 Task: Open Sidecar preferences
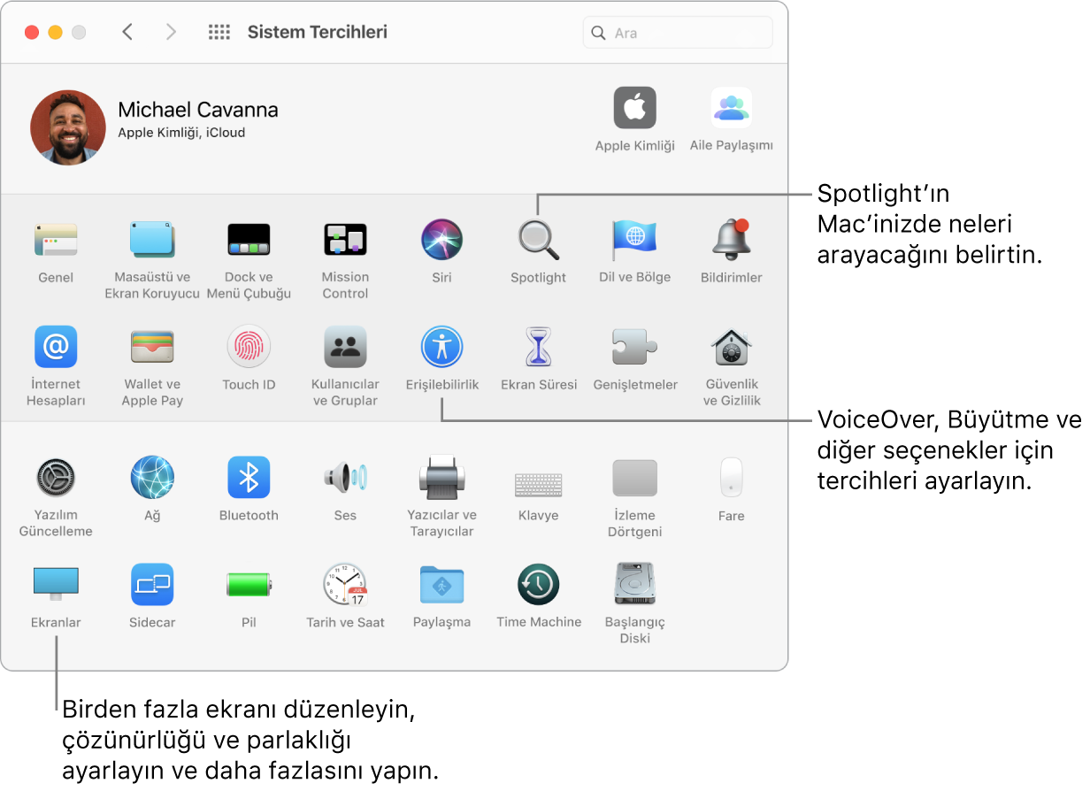click(152, 584)
